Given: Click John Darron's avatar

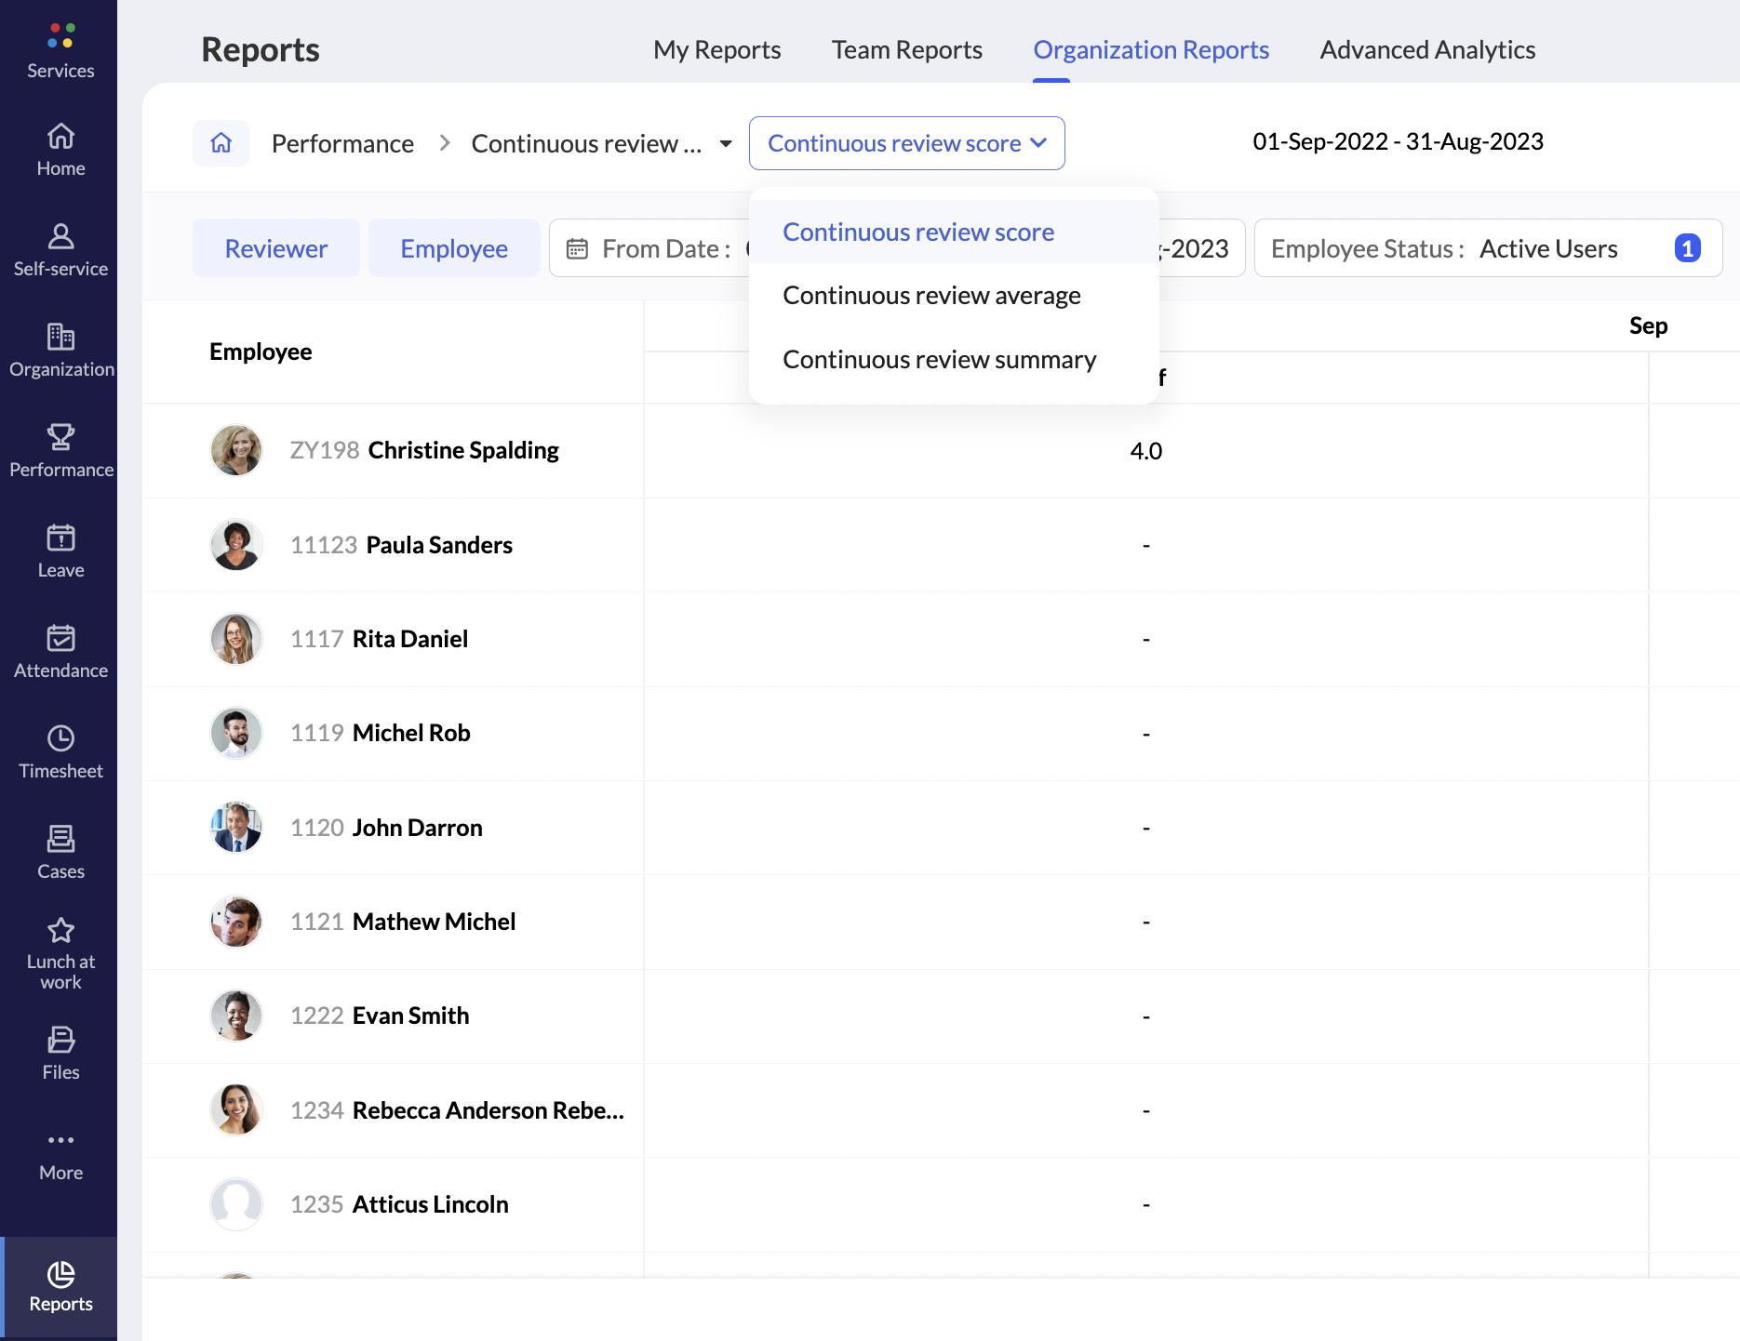Looking at the screenshot, I should point(236,828).
